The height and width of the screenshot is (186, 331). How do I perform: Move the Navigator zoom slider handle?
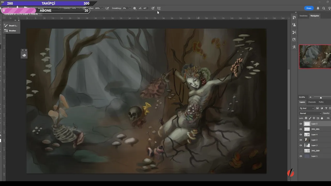click(x=321, y=97)
